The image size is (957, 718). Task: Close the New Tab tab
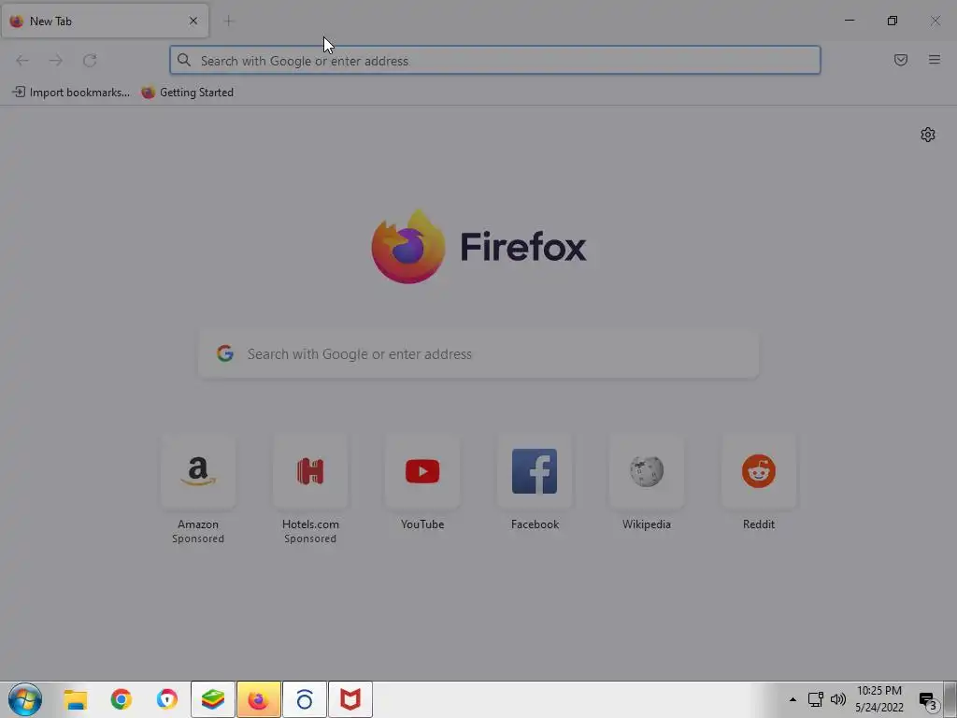point(193,21)
